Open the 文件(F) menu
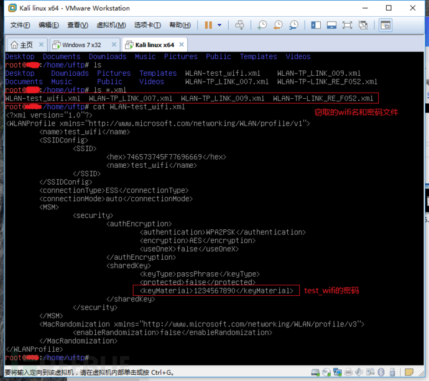 (20, 25)
